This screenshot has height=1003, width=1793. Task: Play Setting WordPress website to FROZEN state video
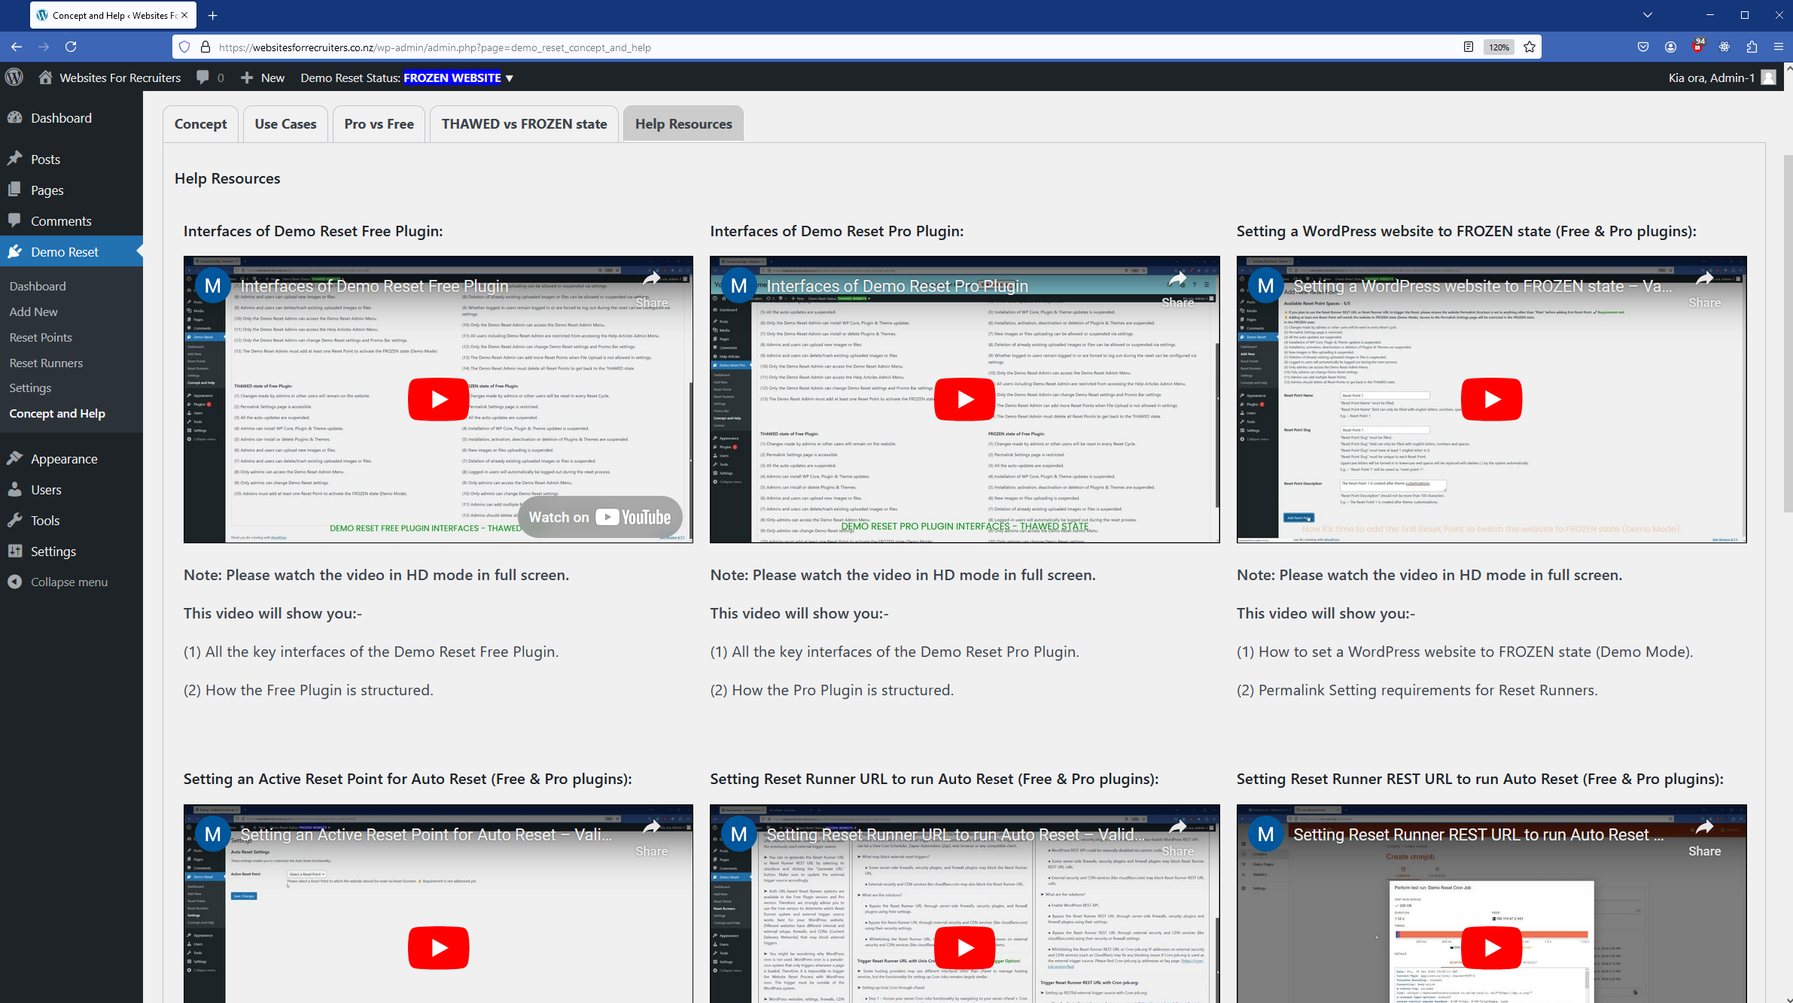coord(1491,399)
